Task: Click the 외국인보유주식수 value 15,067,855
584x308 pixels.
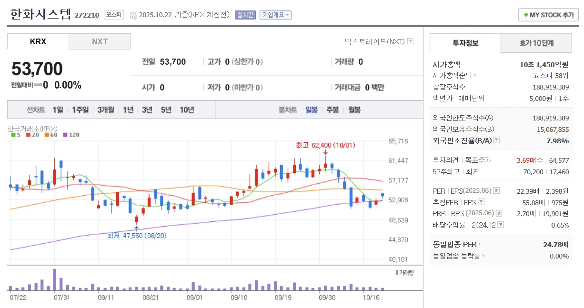Action: coord(553,129)
